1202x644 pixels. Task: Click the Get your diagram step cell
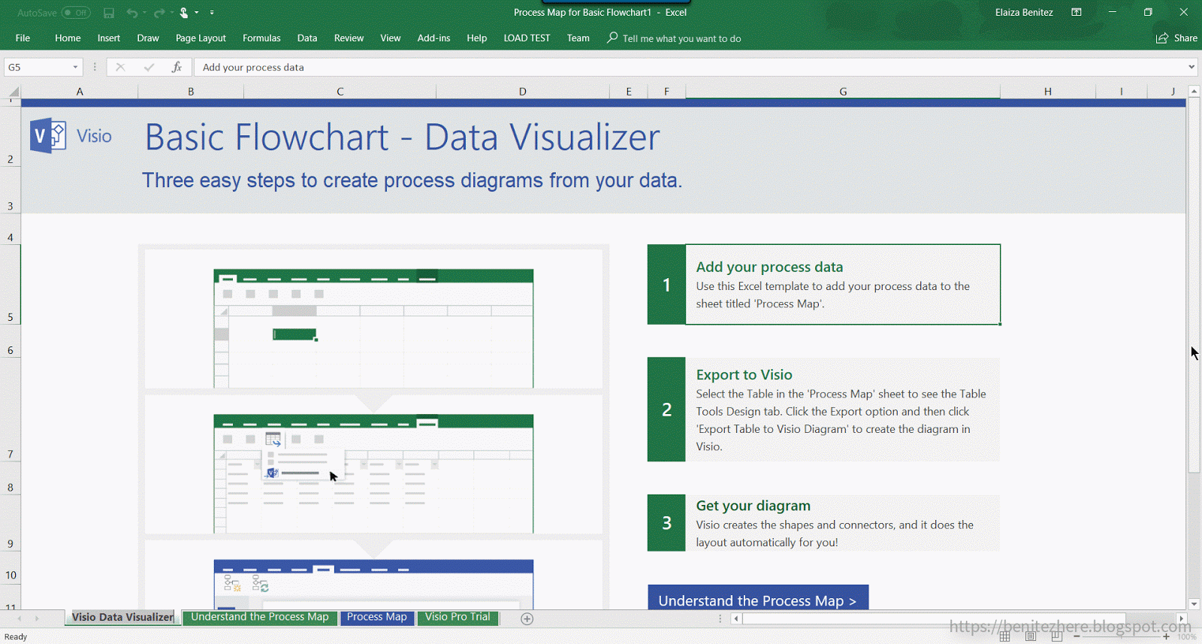843,523
